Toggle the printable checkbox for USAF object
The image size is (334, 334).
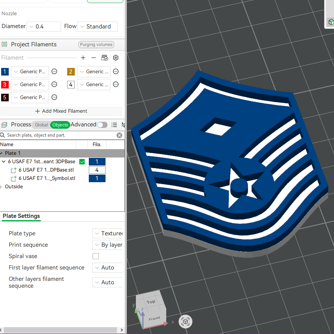click(x=82, y=162)
